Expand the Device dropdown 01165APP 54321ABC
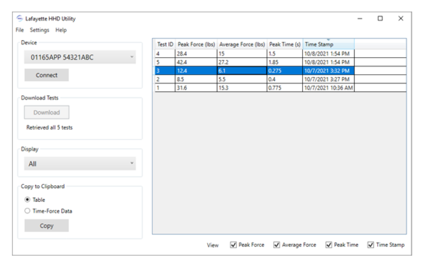423x271 pixels. tap(80, 57)
